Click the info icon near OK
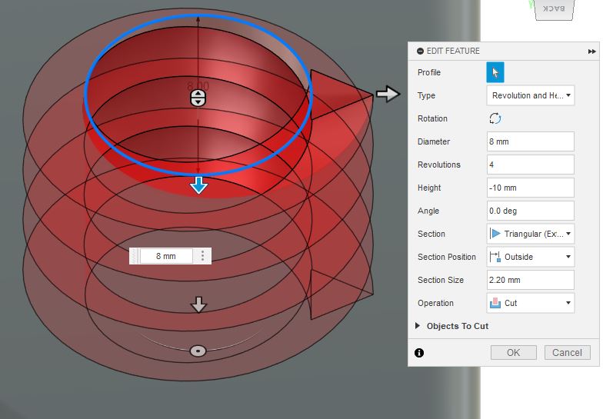This screenshot has height=419, width=603. (419, 352)
